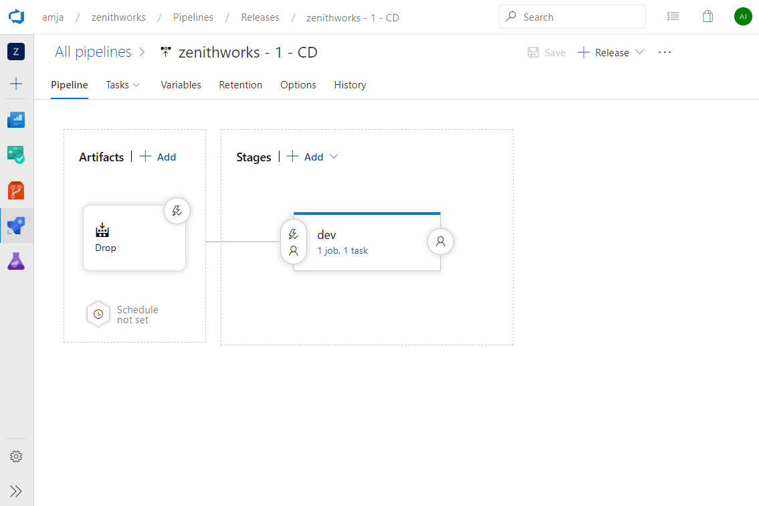This screenshot has height=506, width=759.
Task: Open post-deployment conditions icon on dev stage
Action: pyautogui.click(x=441, y=242)
